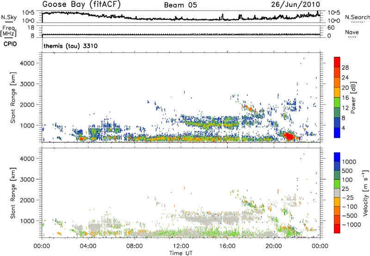Click the date '26/Jun/2010'
Image resolution: width=370 pixels, height=256 pixels.
pos(296,4)
